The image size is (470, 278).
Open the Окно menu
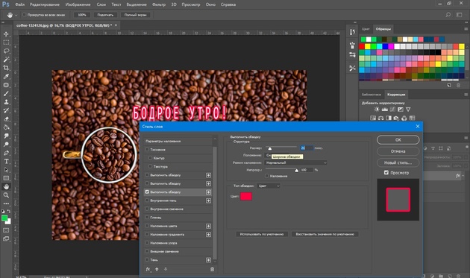(x=210, y=4)
